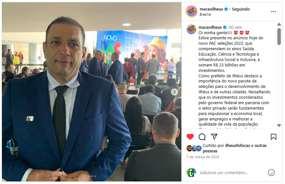Open emoji picker in comment box
285x184 pixels.
pos(271,172)
